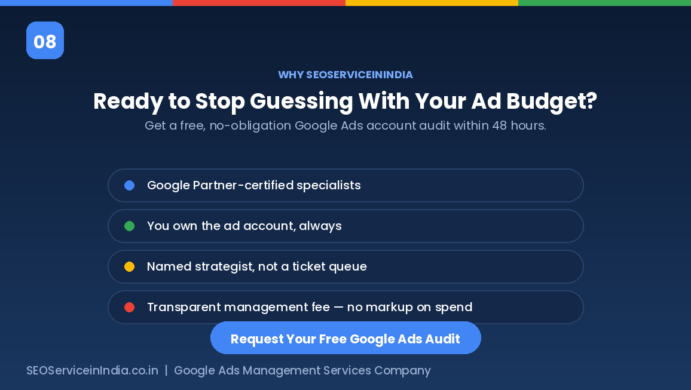Select the Named strategist, not a ticket queue item
Screen dimensions: 691x390
coord(345,266)
